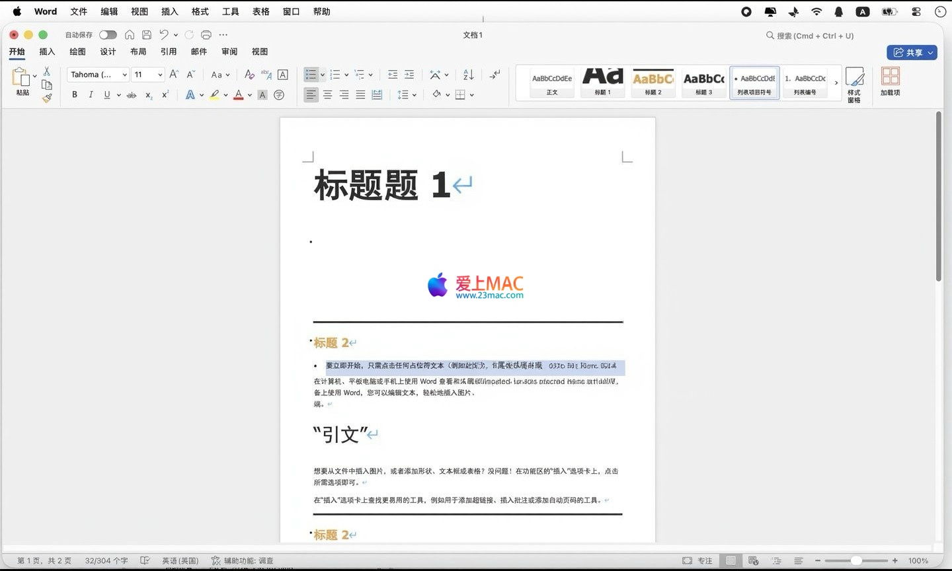Apply bold with the B icon
The width and height of the screenshot is (952, 571).
pos(75,95)
